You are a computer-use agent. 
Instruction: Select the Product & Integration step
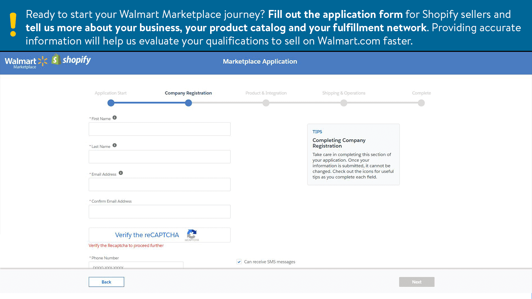[266, 103]
